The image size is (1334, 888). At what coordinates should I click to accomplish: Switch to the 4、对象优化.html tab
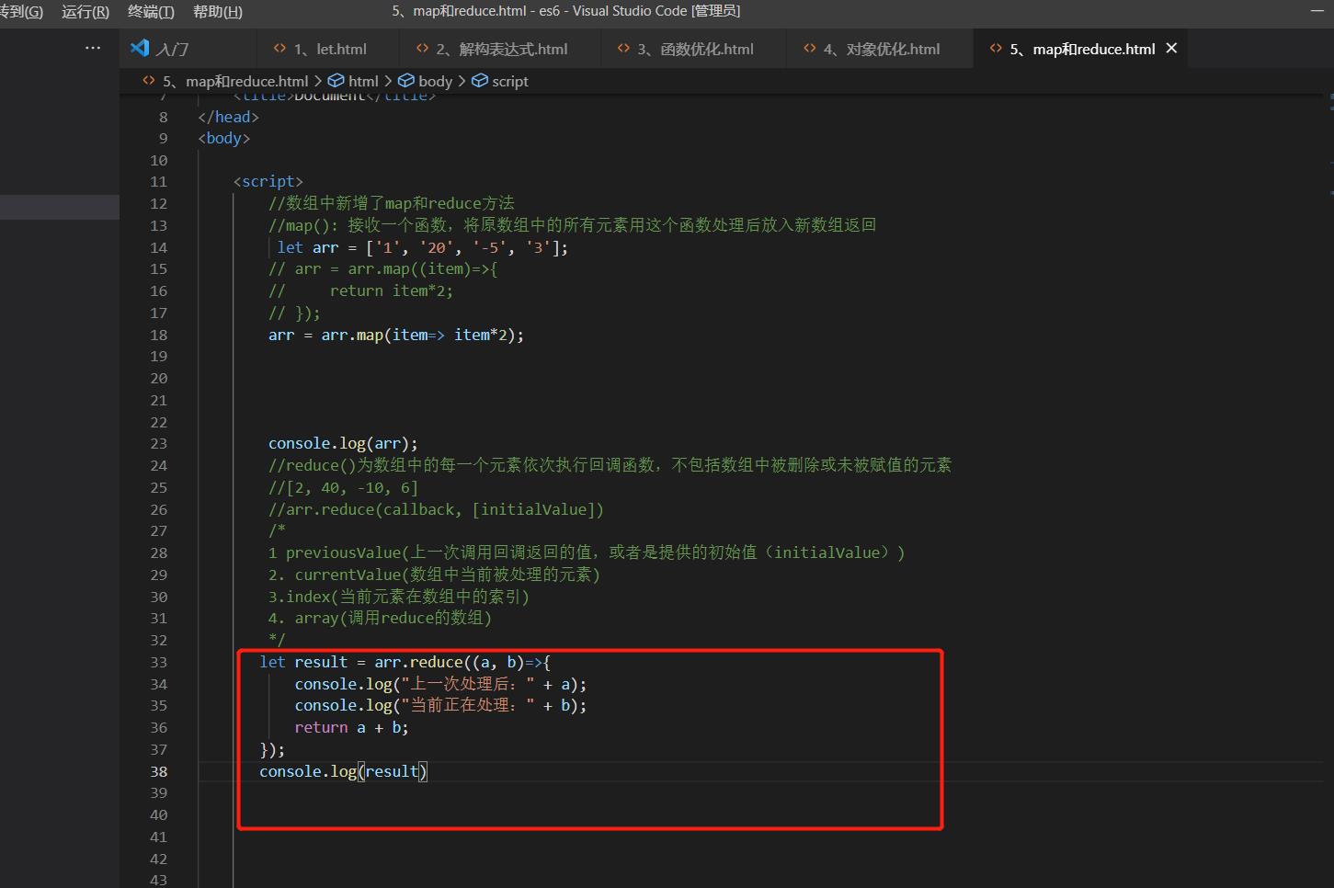click(881, 49)
